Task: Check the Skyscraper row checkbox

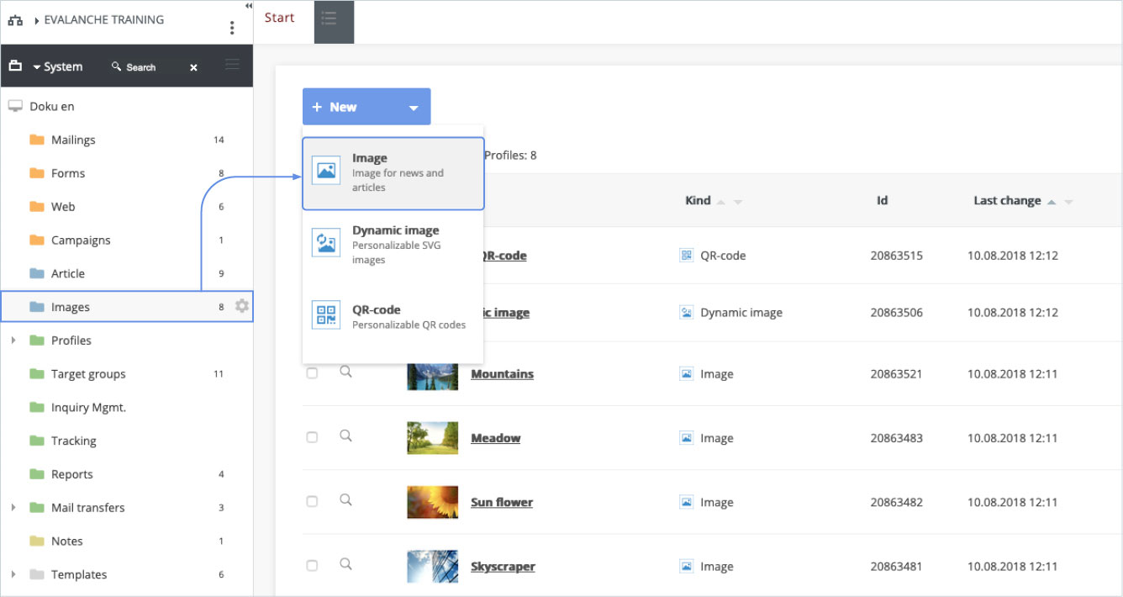Action: click(x=312, y=566)
